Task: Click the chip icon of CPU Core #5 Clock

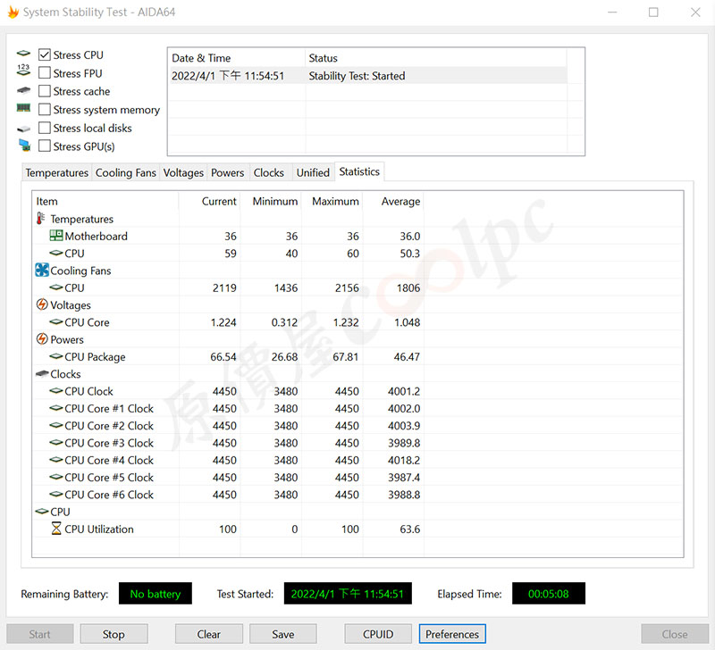Action: click(56, 477)
